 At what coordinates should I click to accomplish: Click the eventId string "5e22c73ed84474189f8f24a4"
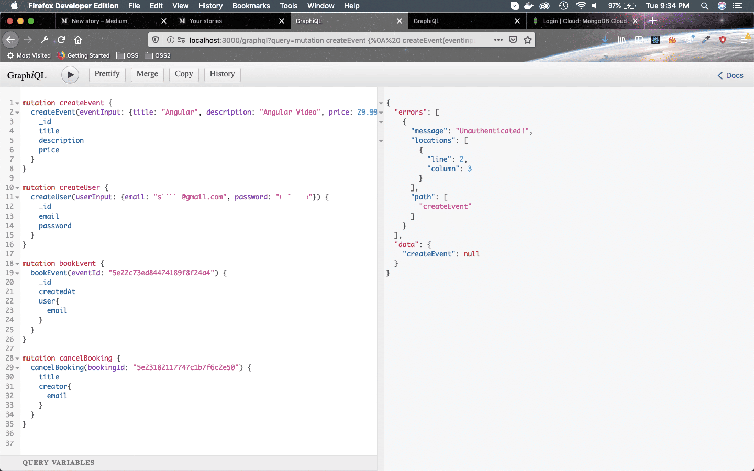(161, 273)
